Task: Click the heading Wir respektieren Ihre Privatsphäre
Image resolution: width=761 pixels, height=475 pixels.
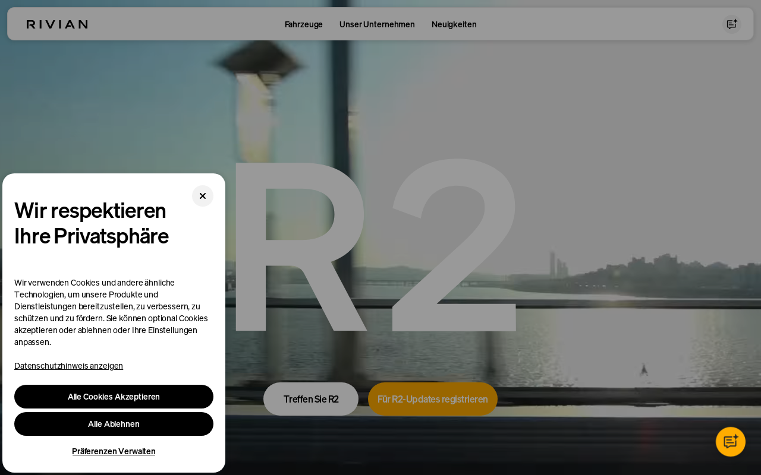Action: (92, 223)
